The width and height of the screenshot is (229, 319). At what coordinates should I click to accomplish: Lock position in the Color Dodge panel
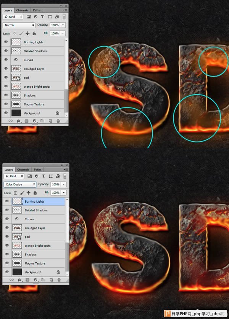29,193
